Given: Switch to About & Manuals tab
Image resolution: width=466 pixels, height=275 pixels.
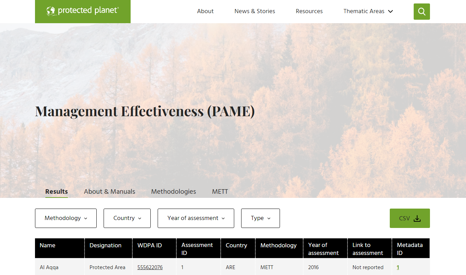Looking at the screenshot, I should [x=109, y=191].
